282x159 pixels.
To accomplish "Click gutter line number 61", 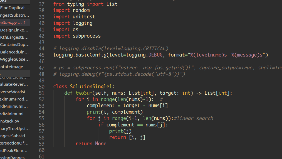I will point(42,157).
